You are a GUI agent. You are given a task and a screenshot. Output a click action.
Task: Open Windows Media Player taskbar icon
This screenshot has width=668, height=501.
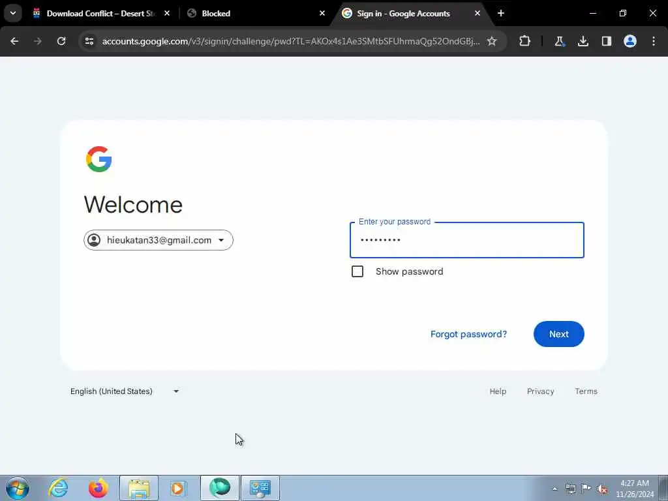(178, 488)
